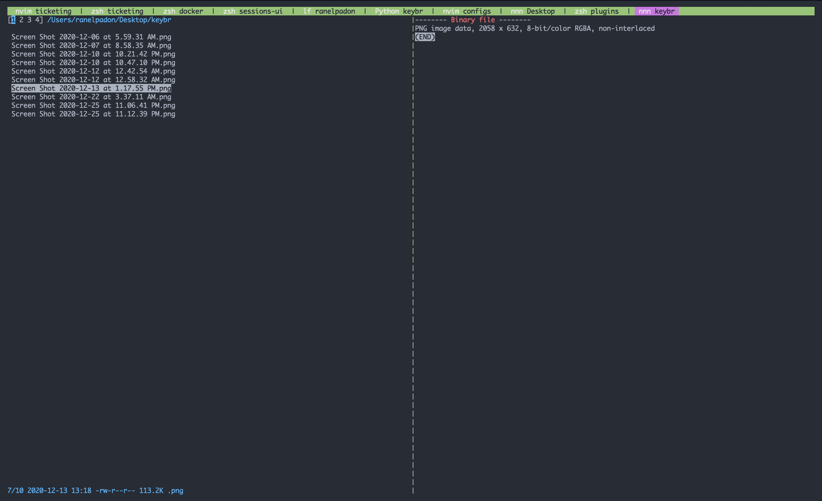Switch to the "Python keybr" window
The image size is (822, 501).
[399, 11]
